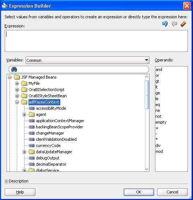
Task: Insert the 'empty' operand
Action: pos(161,122)
